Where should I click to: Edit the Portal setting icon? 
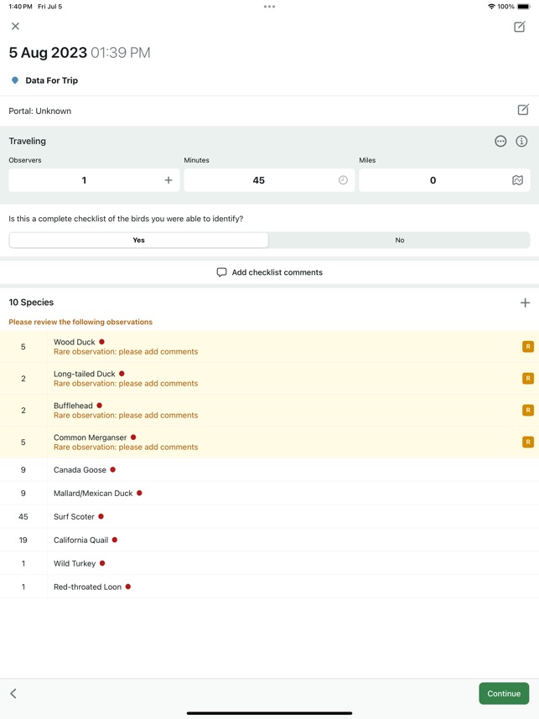tap(523, 110)
